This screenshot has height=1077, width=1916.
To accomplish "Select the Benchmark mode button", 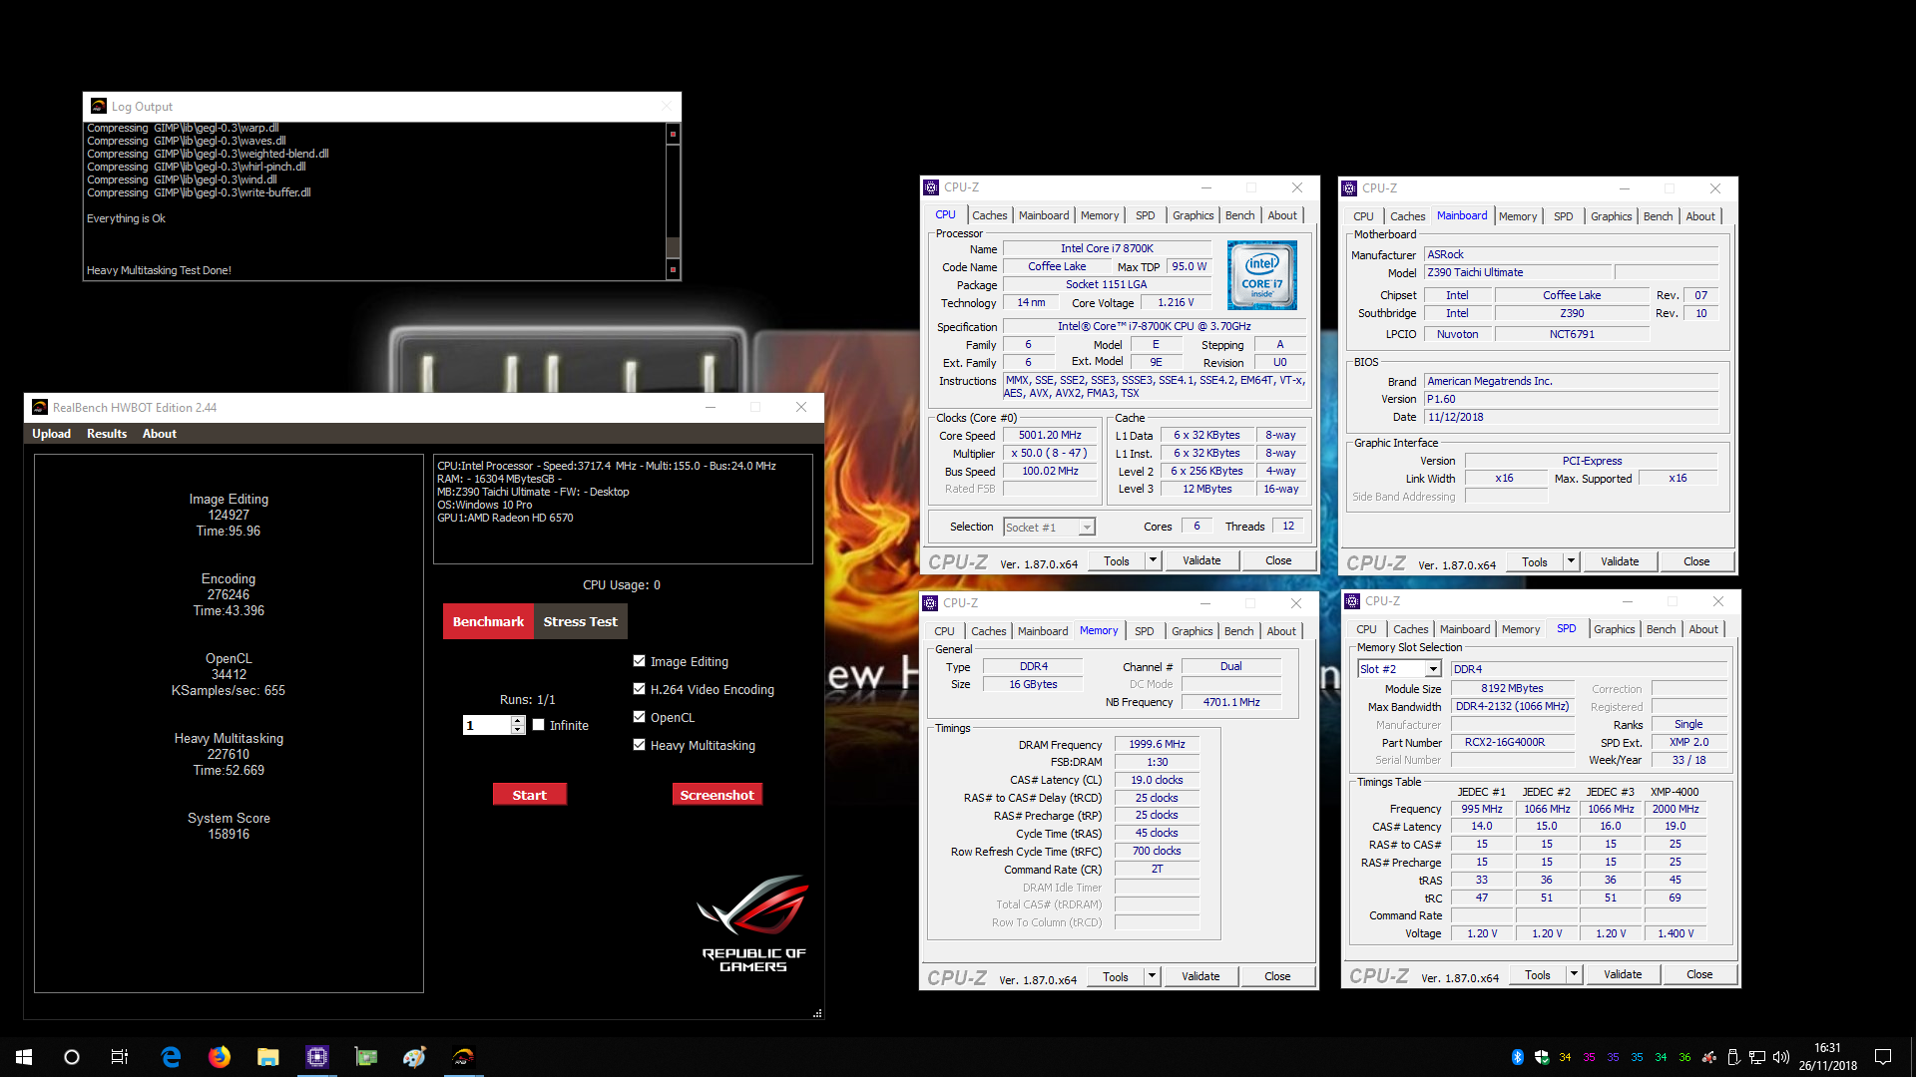I will pos(488,621).
